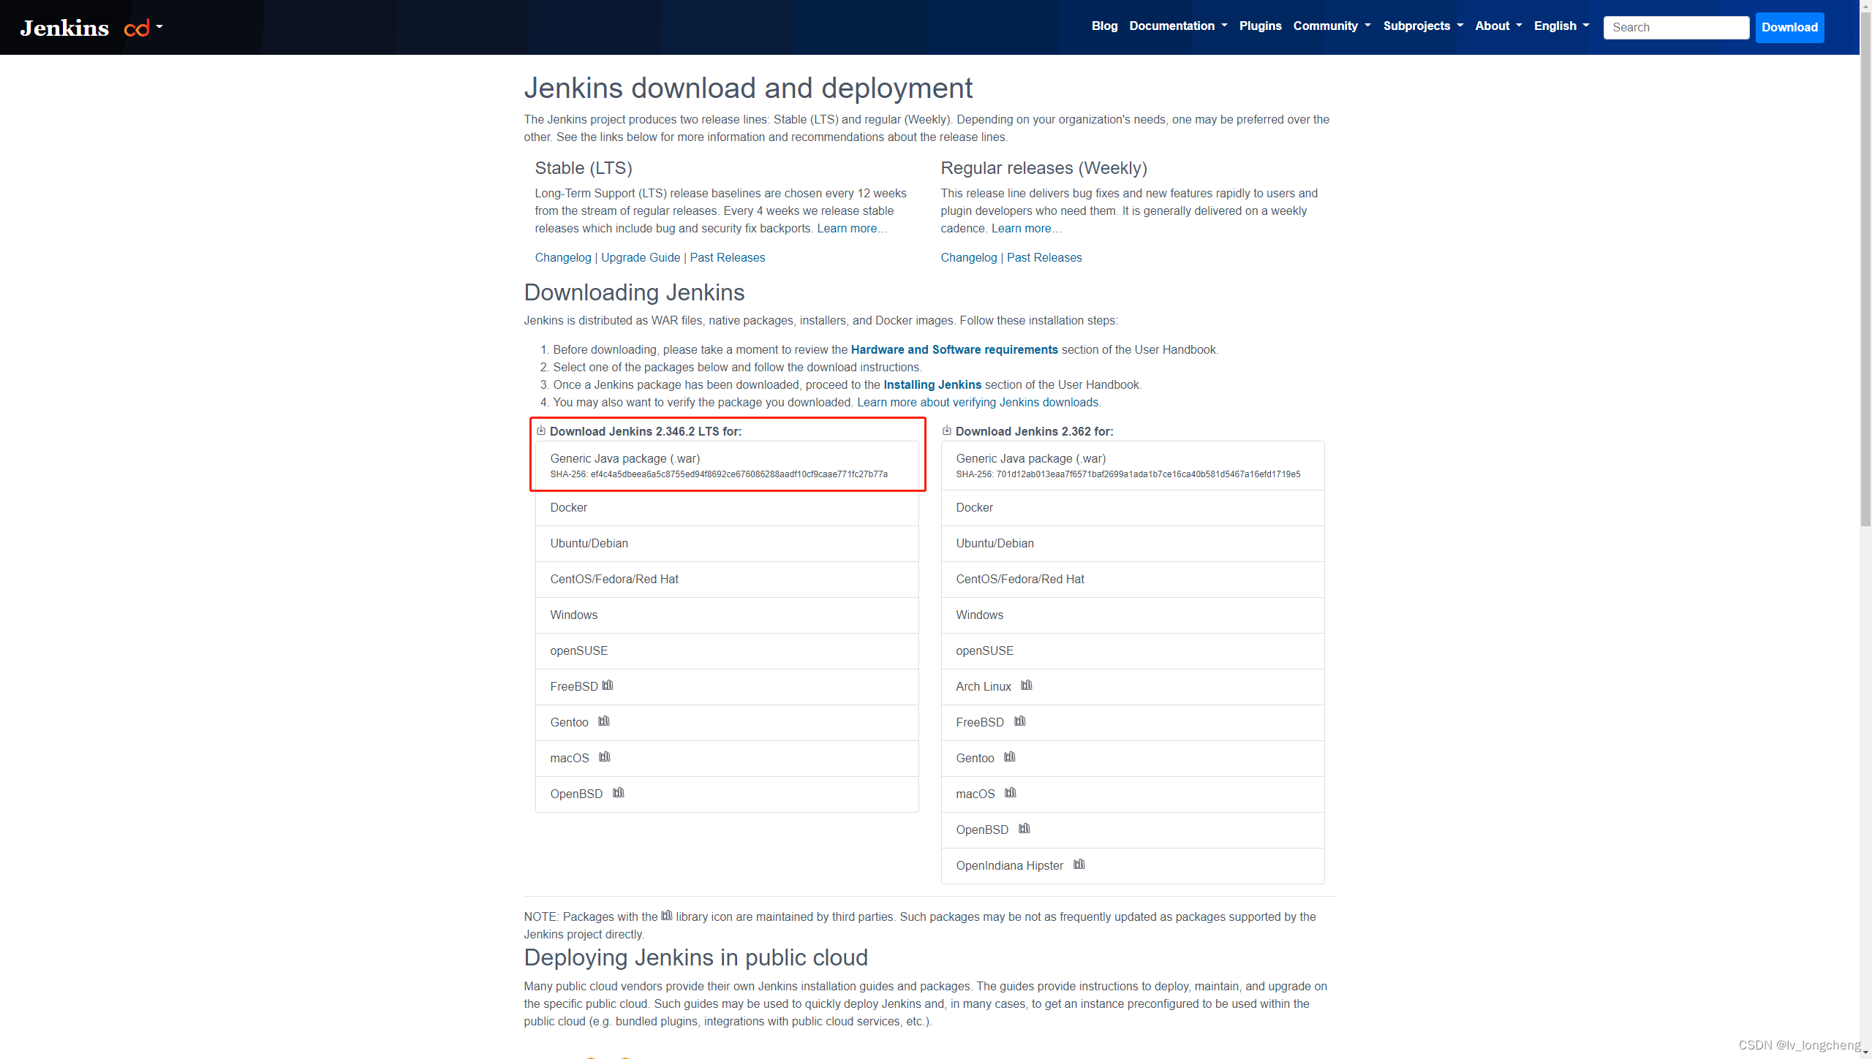Open the Blog page
This screenshot has width=1872, height=1059.
point(1104,26)
